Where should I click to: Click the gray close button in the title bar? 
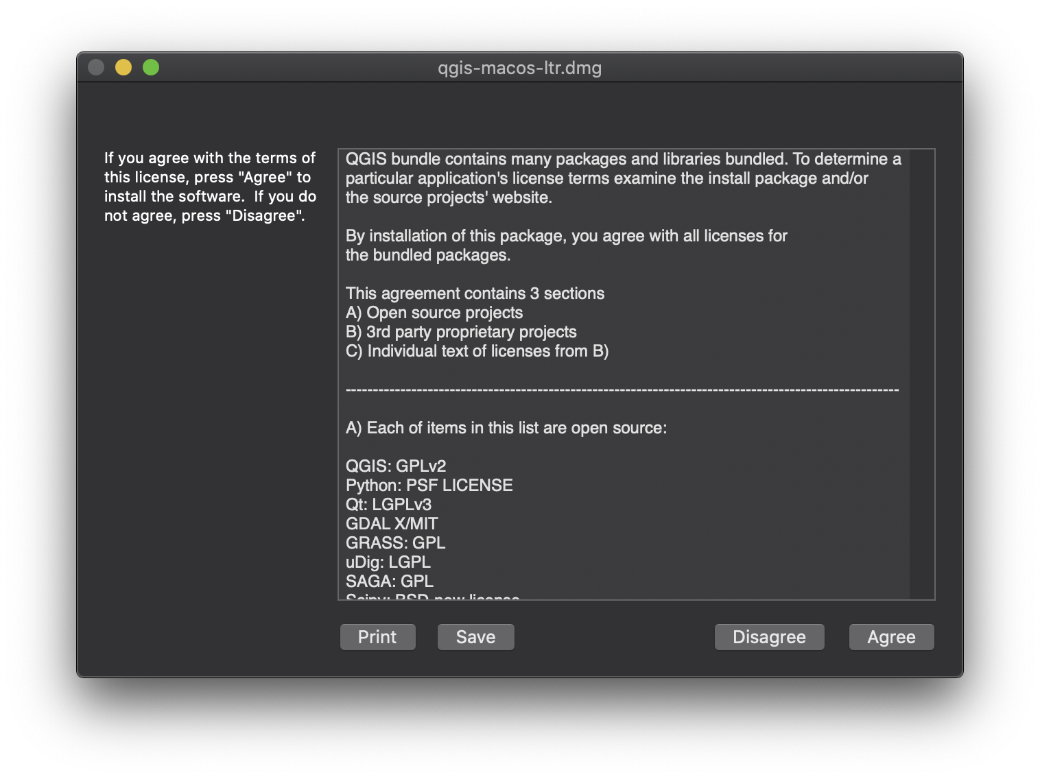(96, 67)
